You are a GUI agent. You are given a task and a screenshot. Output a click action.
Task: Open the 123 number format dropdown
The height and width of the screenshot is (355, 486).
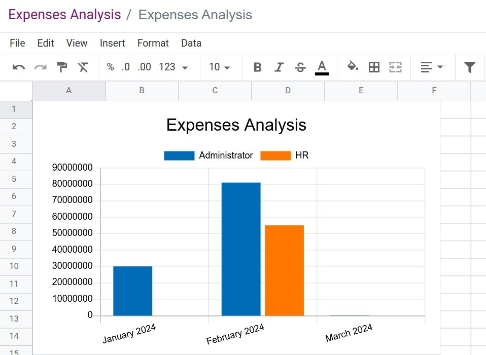click(173, 67)
